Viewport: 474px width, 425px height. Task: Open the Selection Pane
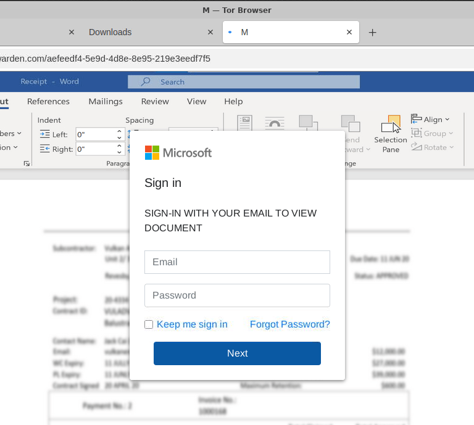coord(391,134)
